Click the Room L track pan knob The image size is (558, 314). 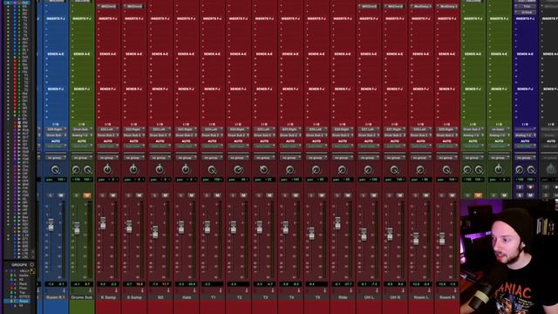(420, 170)
